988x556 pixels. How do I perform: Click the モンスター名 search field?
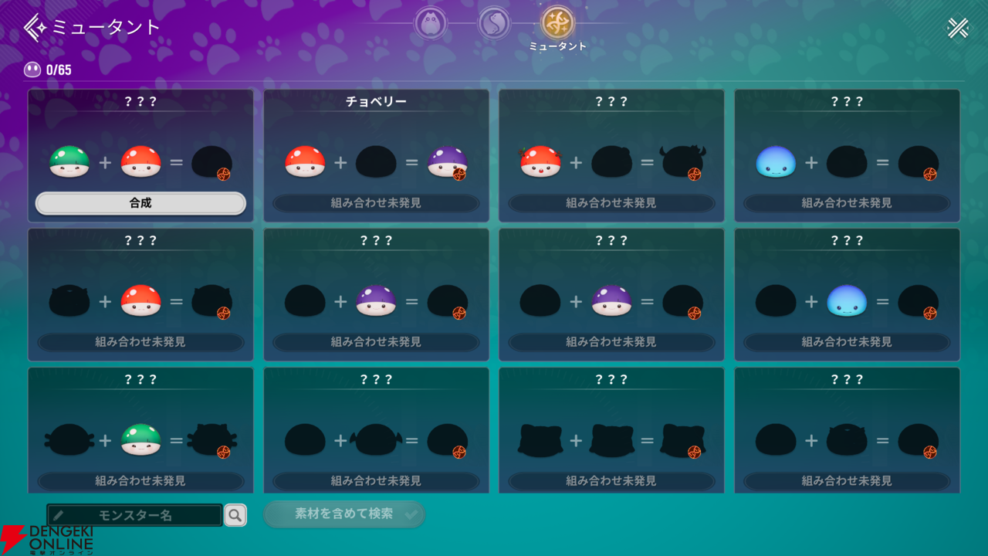pos(135,515)
